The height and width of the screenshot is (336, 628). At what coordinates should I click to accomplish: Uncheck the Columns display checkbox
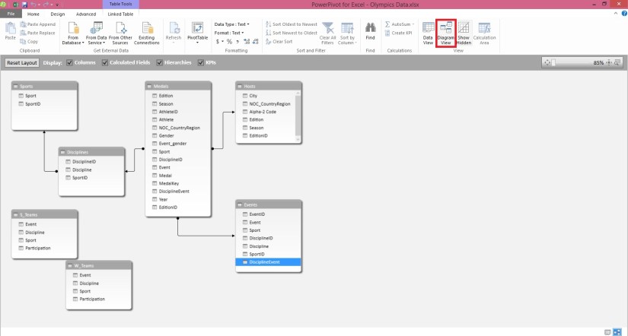pos(70,62)
